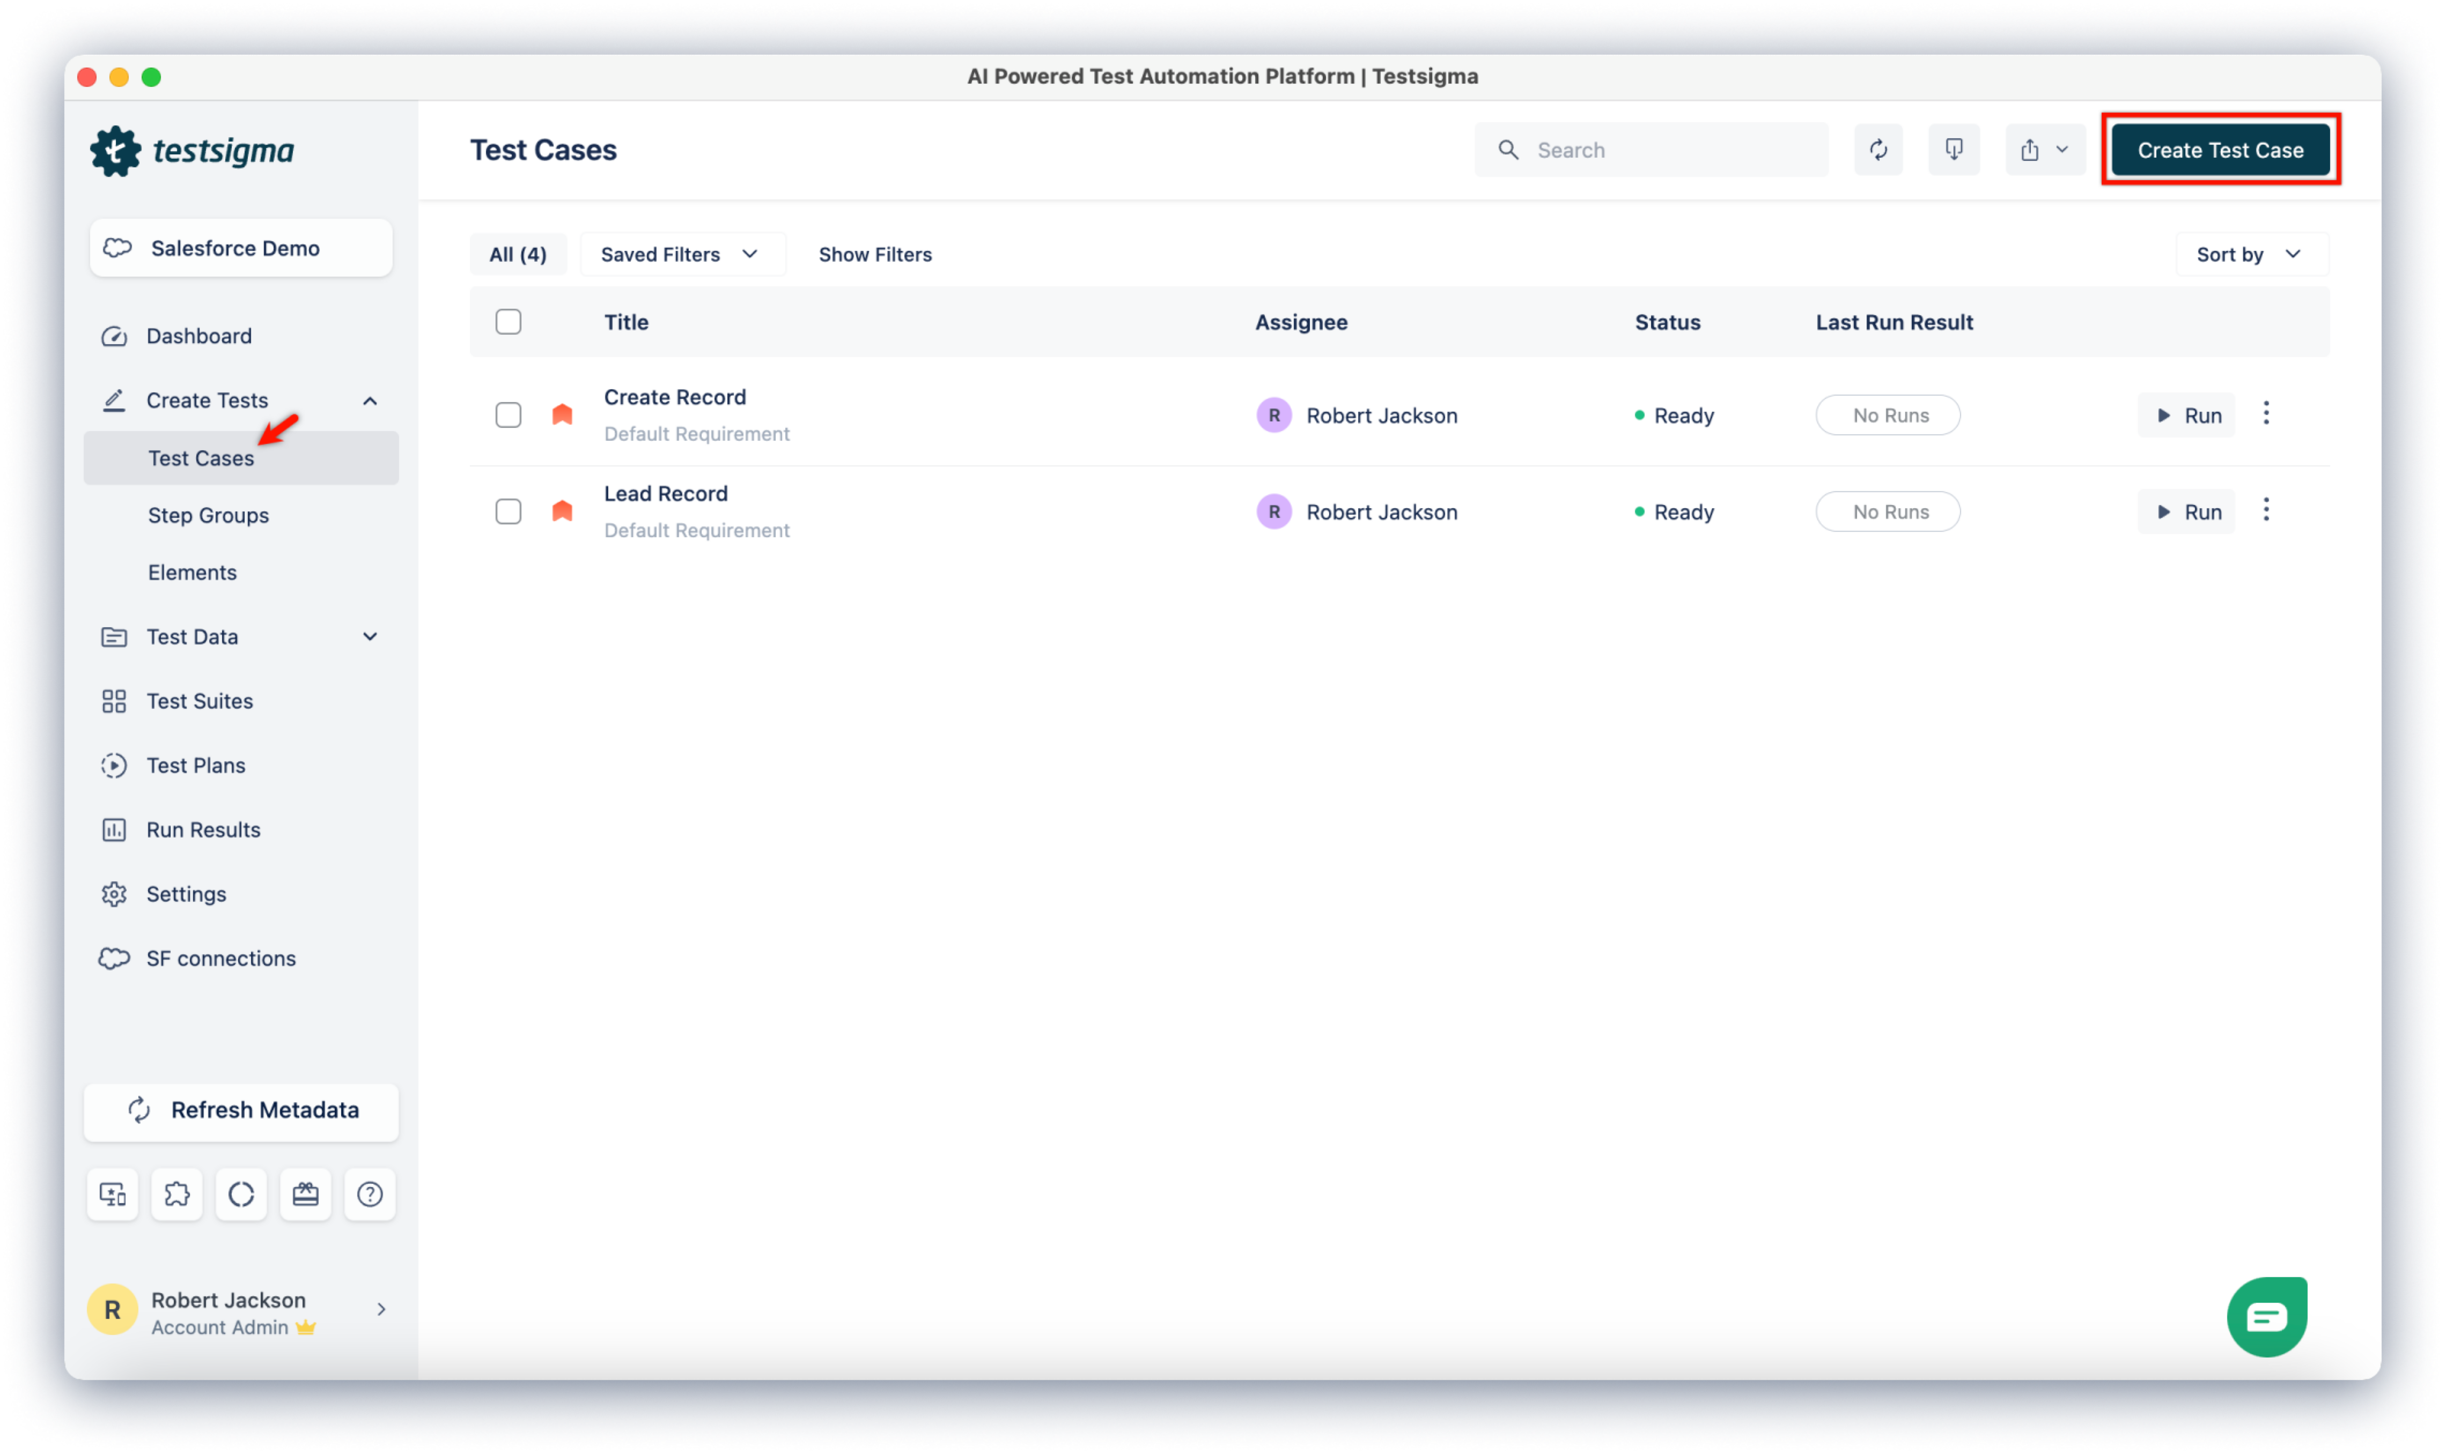Run the Create Record test case

tap(2186, 416)
